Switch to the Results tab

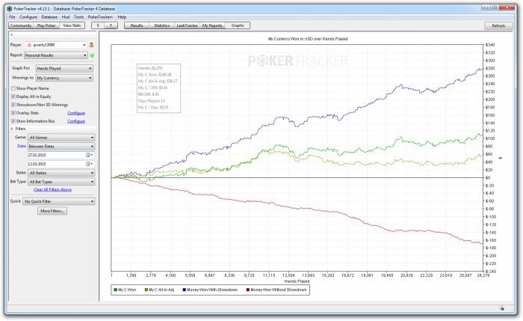(x=137, y=25)
